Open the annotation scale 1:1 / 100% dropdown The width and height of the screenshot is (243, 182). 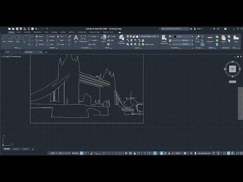[177, 153]
